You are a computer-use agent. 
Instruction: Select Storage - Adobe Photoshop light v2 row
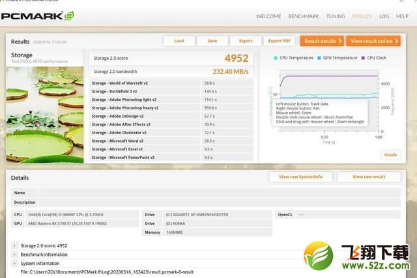(x=171, y=100)
